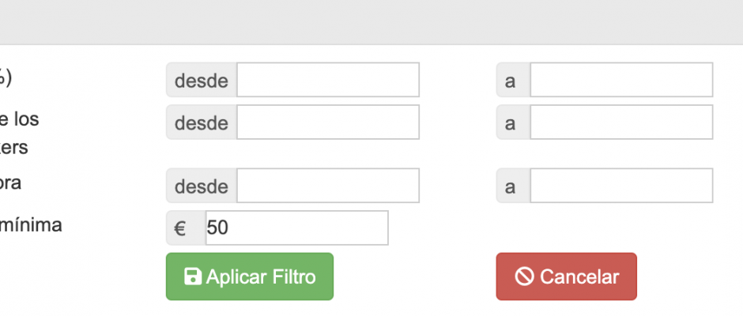
Task: Apply the filter with the green button
Action: click(x=250, y=276)
